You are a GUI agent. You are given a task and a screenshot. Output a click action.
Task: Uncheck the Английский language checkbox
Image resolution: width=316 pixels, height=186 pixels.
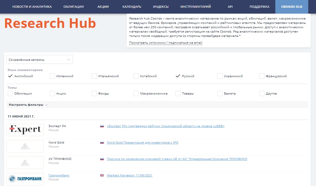tap(10, 76)
